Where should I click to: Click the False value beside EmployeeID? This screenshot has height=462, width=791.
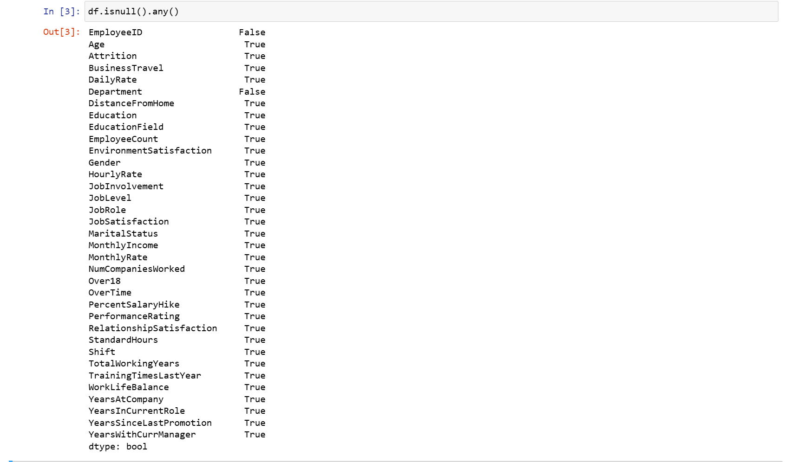coord(252,32)
